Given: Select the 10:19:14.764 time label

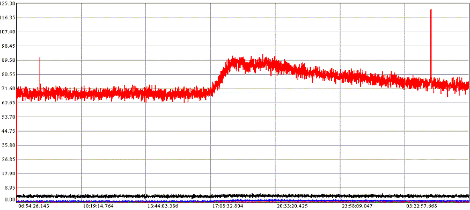Looking at the screenshot, I should click(98, 207).
